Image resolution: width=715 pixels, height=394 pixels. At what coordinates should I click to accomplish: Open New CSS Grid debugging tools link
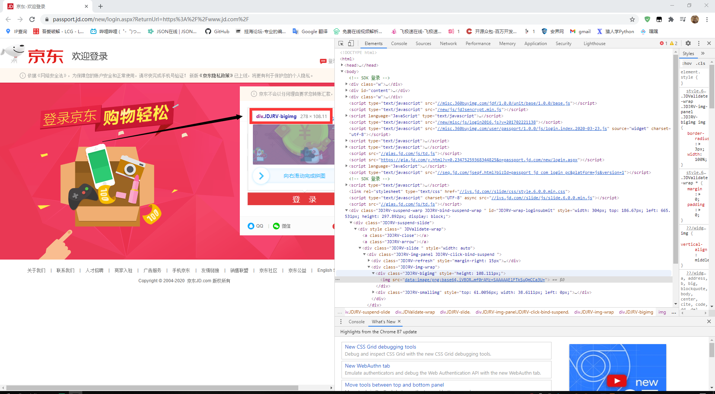(x=380, y=347)
